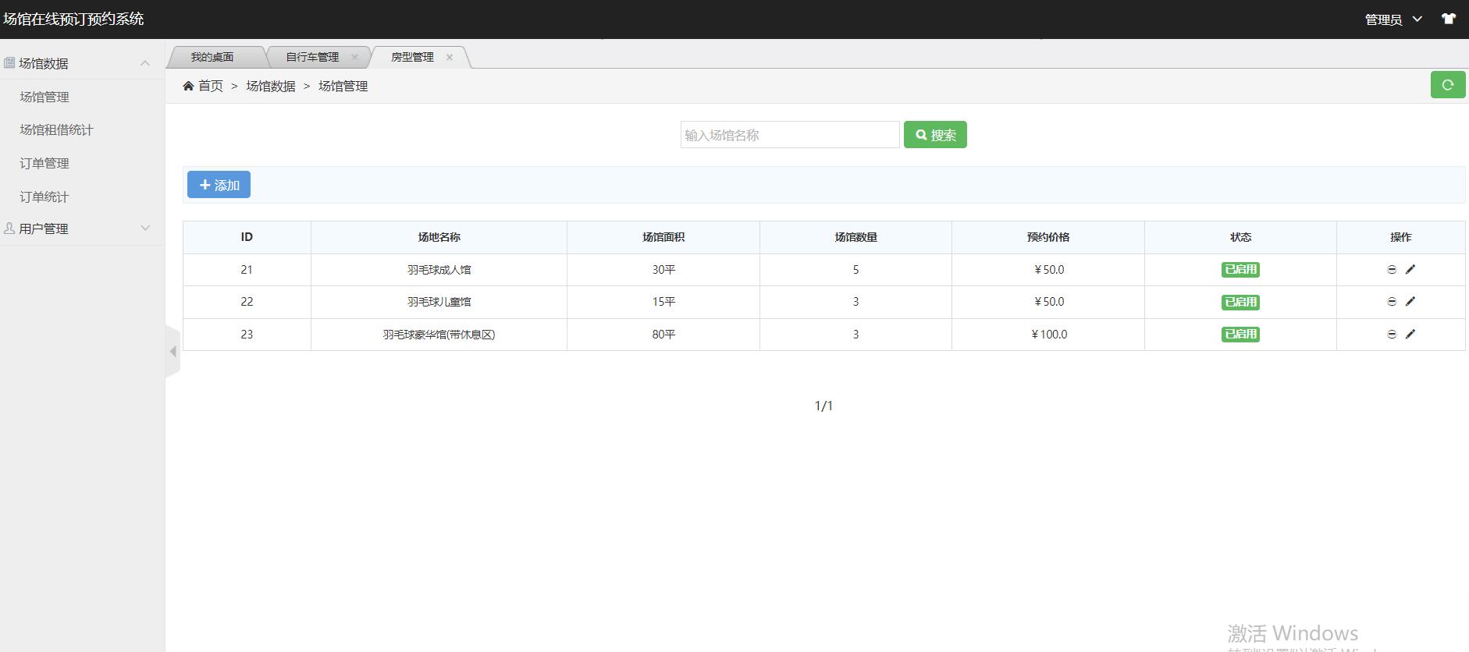Viewport: 1469px width, 652px height.
Task: Open 订单管理 in the sidebar
Action: point(44,163)
